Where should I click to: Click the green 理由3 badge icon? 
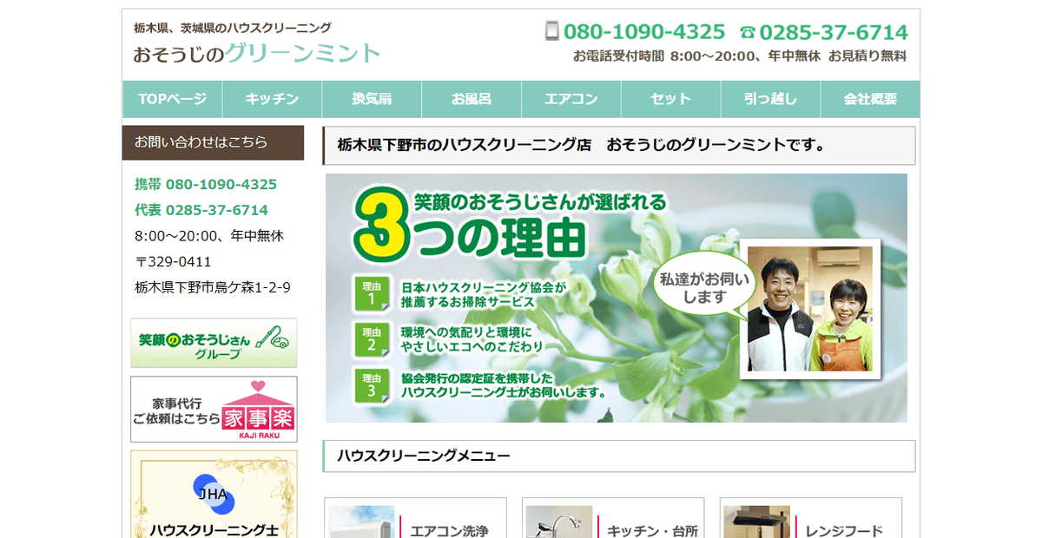pos(371,385)
